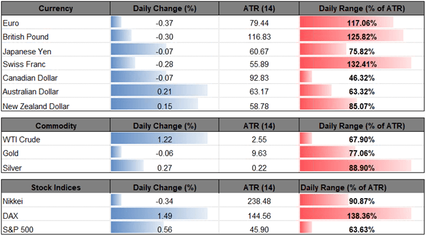
Task: Select Silver daily range 88.90%
Action: (362, 168)
